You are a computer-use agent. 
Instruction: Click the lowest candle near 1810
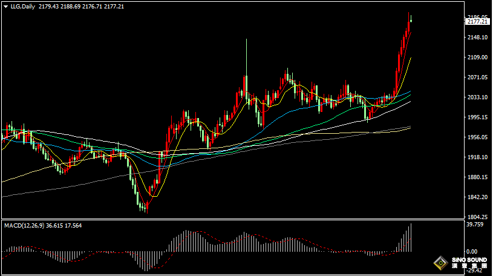pyautogui.click(x=145, y=208)
